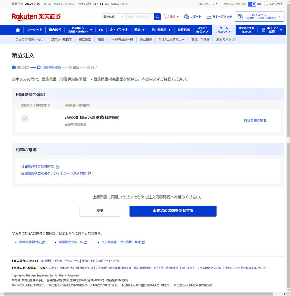
Task: Open the 楽天グループ dropdown
Action: (x=208, y=4)
